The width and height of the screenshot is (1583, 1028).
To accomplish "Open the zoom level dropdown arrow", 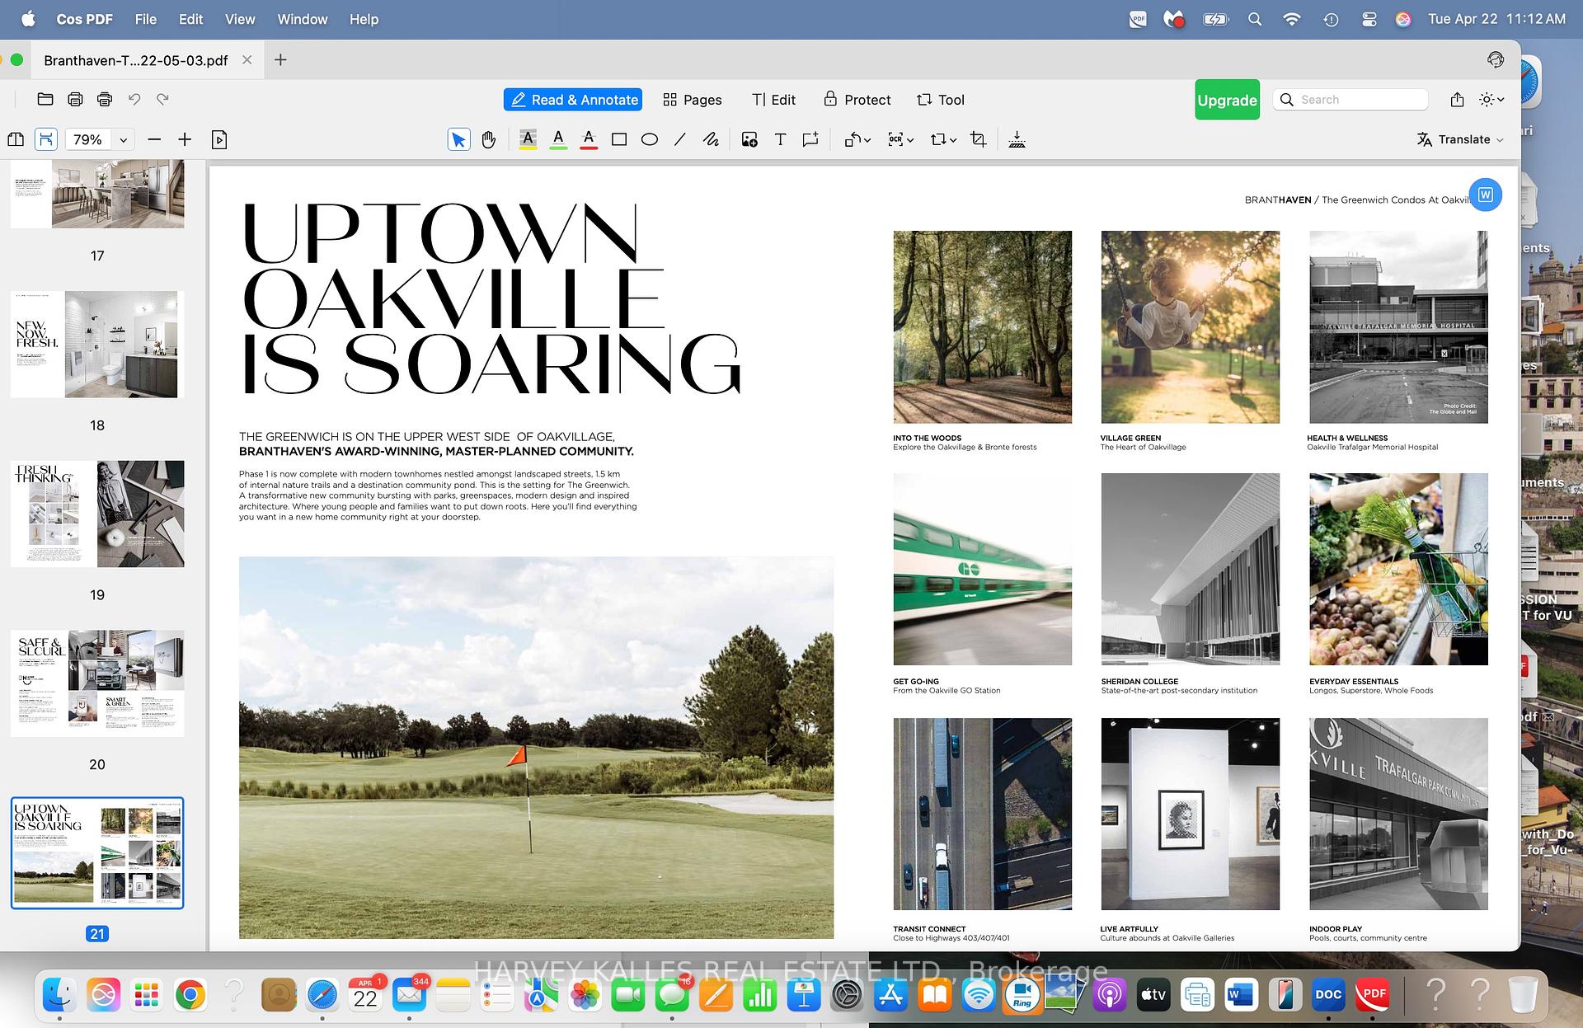I will [x=124, y=140].
